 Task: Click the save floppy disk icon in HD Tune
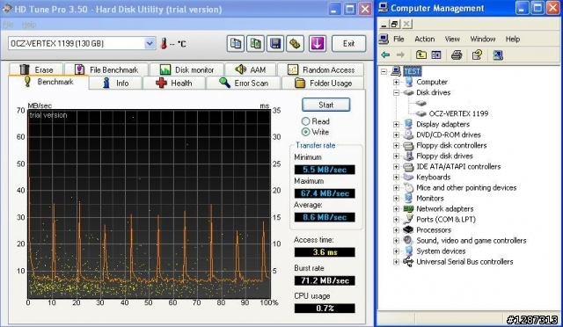[x=275, y=44]
